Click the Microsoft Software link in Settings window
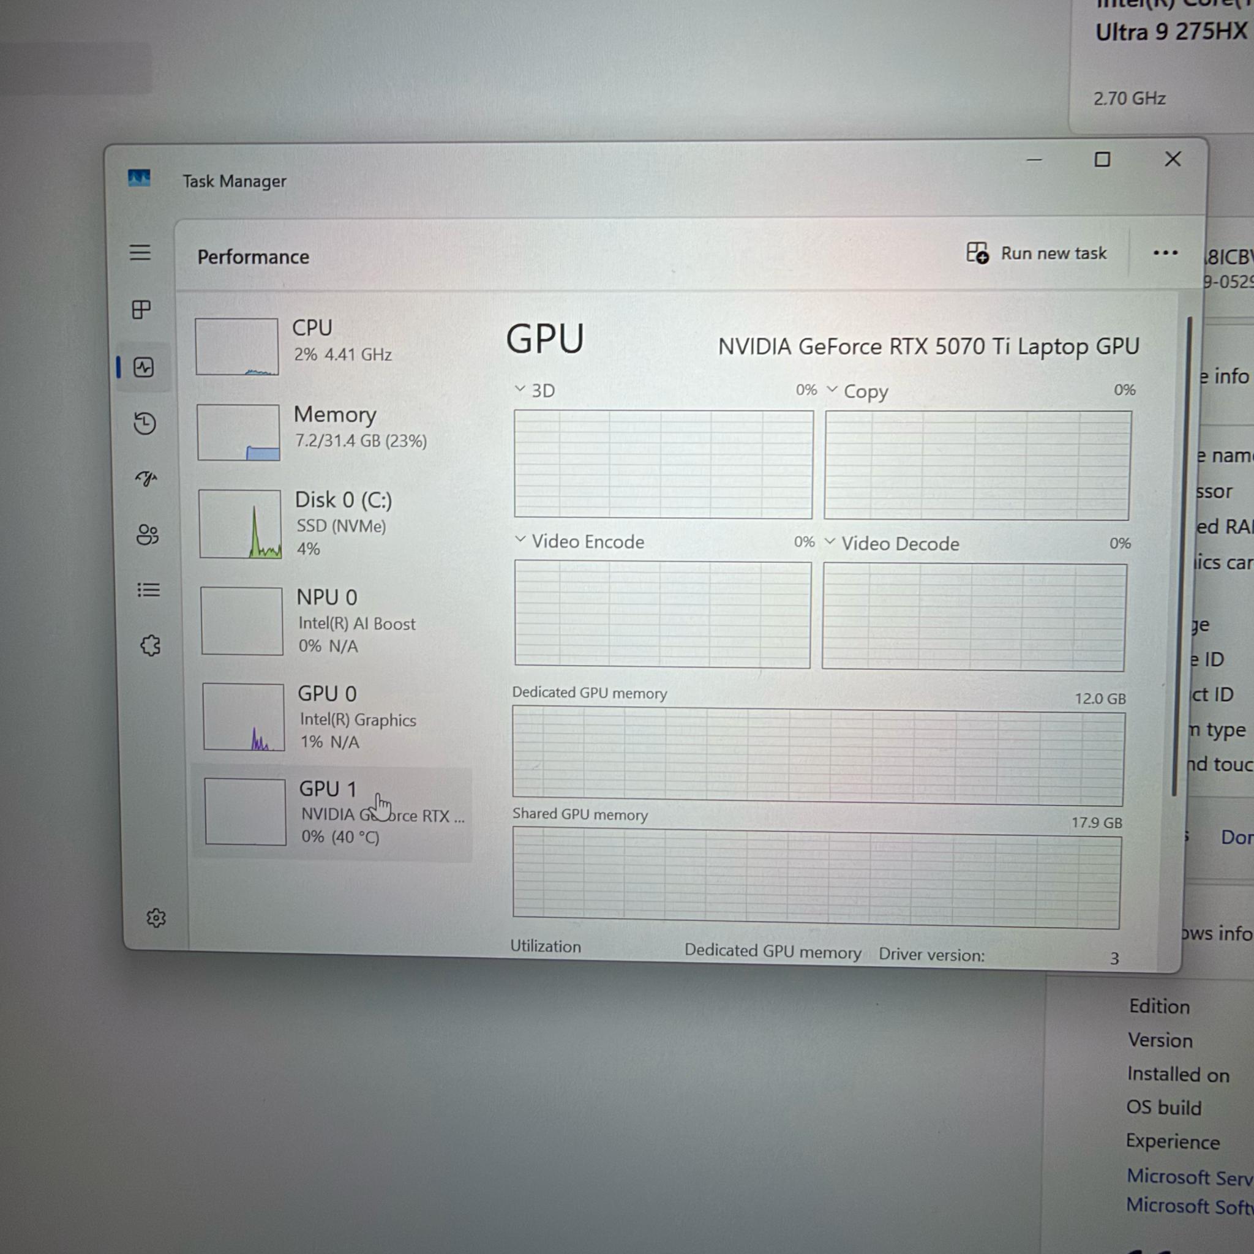This screenshot has height=1254, width=1254. pos(1190,1206)
